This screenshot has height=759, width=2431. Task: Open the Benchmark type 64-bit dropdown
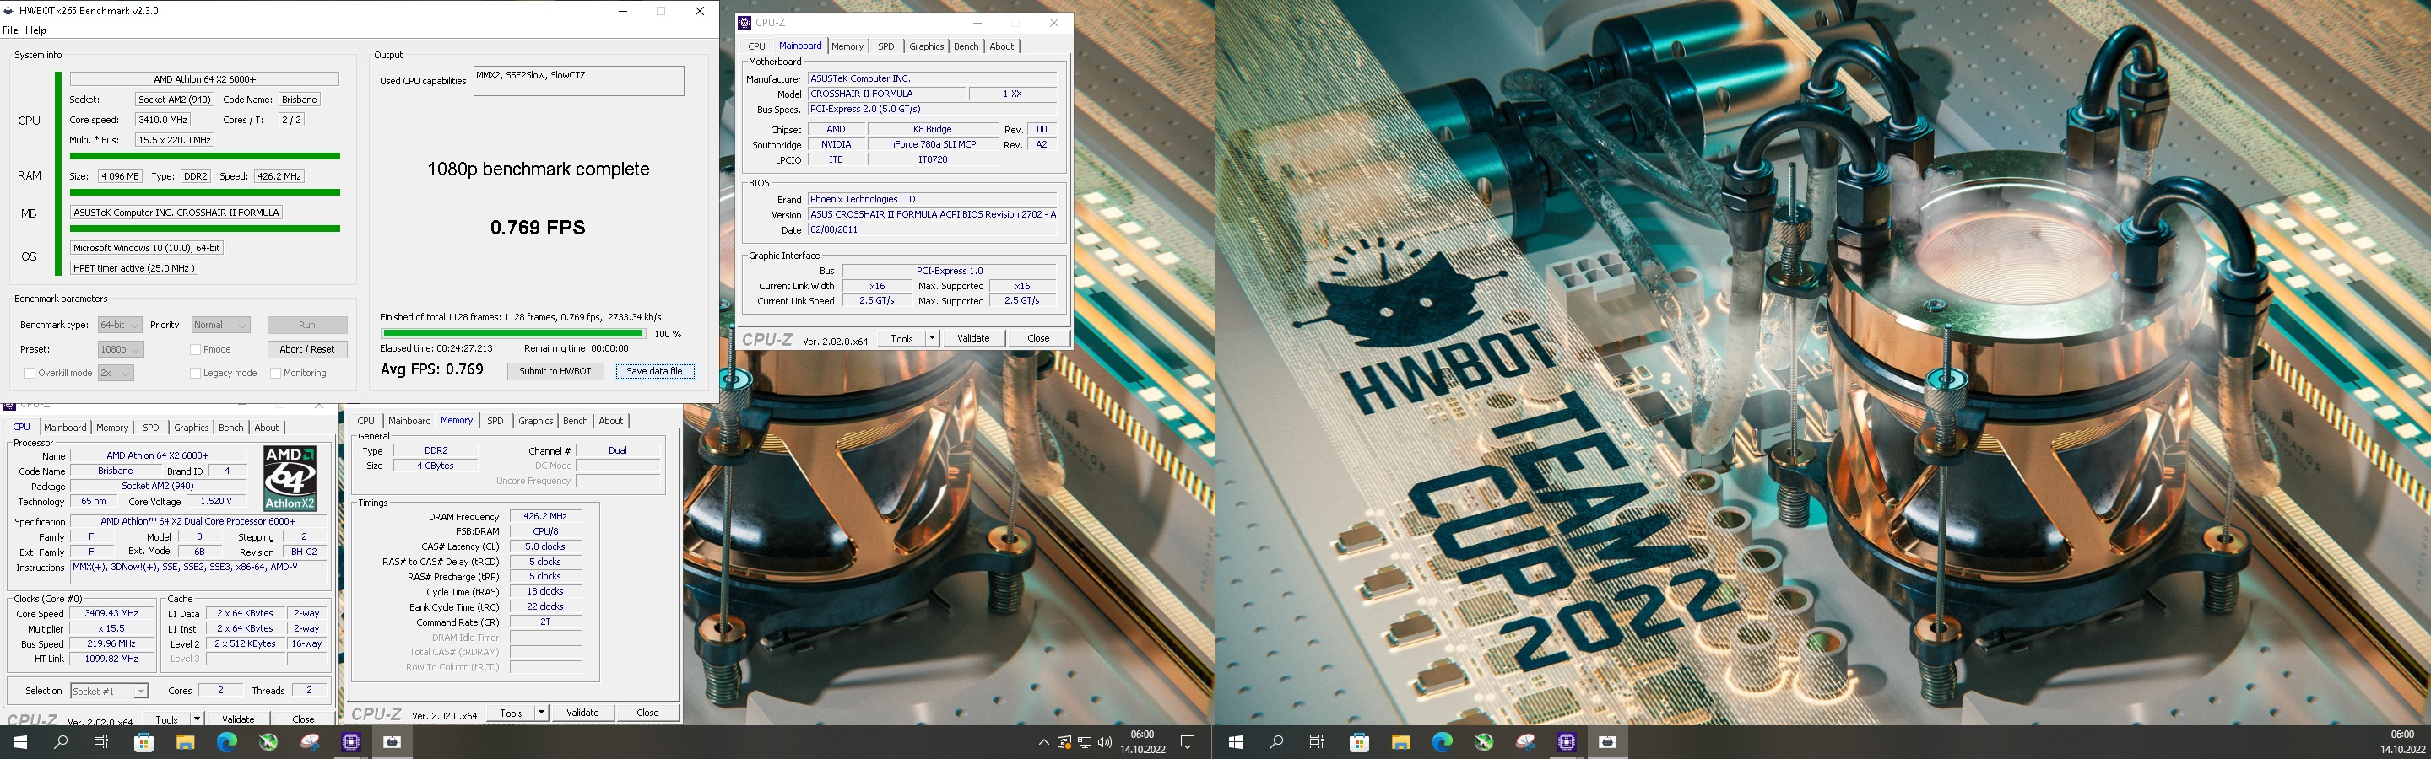click(120, 325)
